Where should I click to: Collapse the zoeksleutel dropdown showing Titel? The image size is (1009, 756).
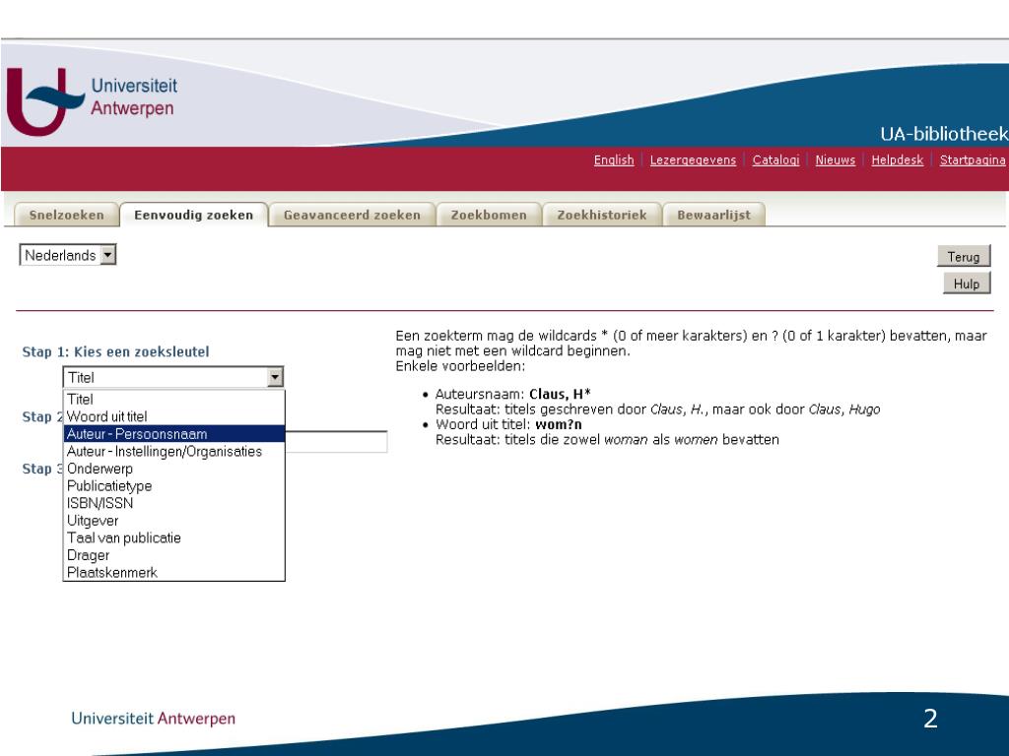[173, 377]
